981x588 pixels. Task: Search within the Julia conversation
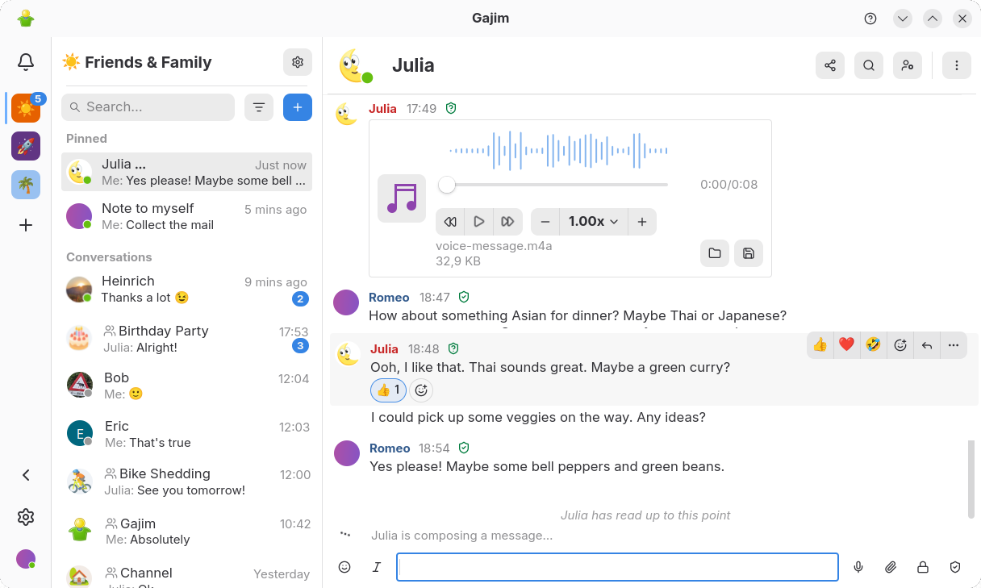coord(869,65)
